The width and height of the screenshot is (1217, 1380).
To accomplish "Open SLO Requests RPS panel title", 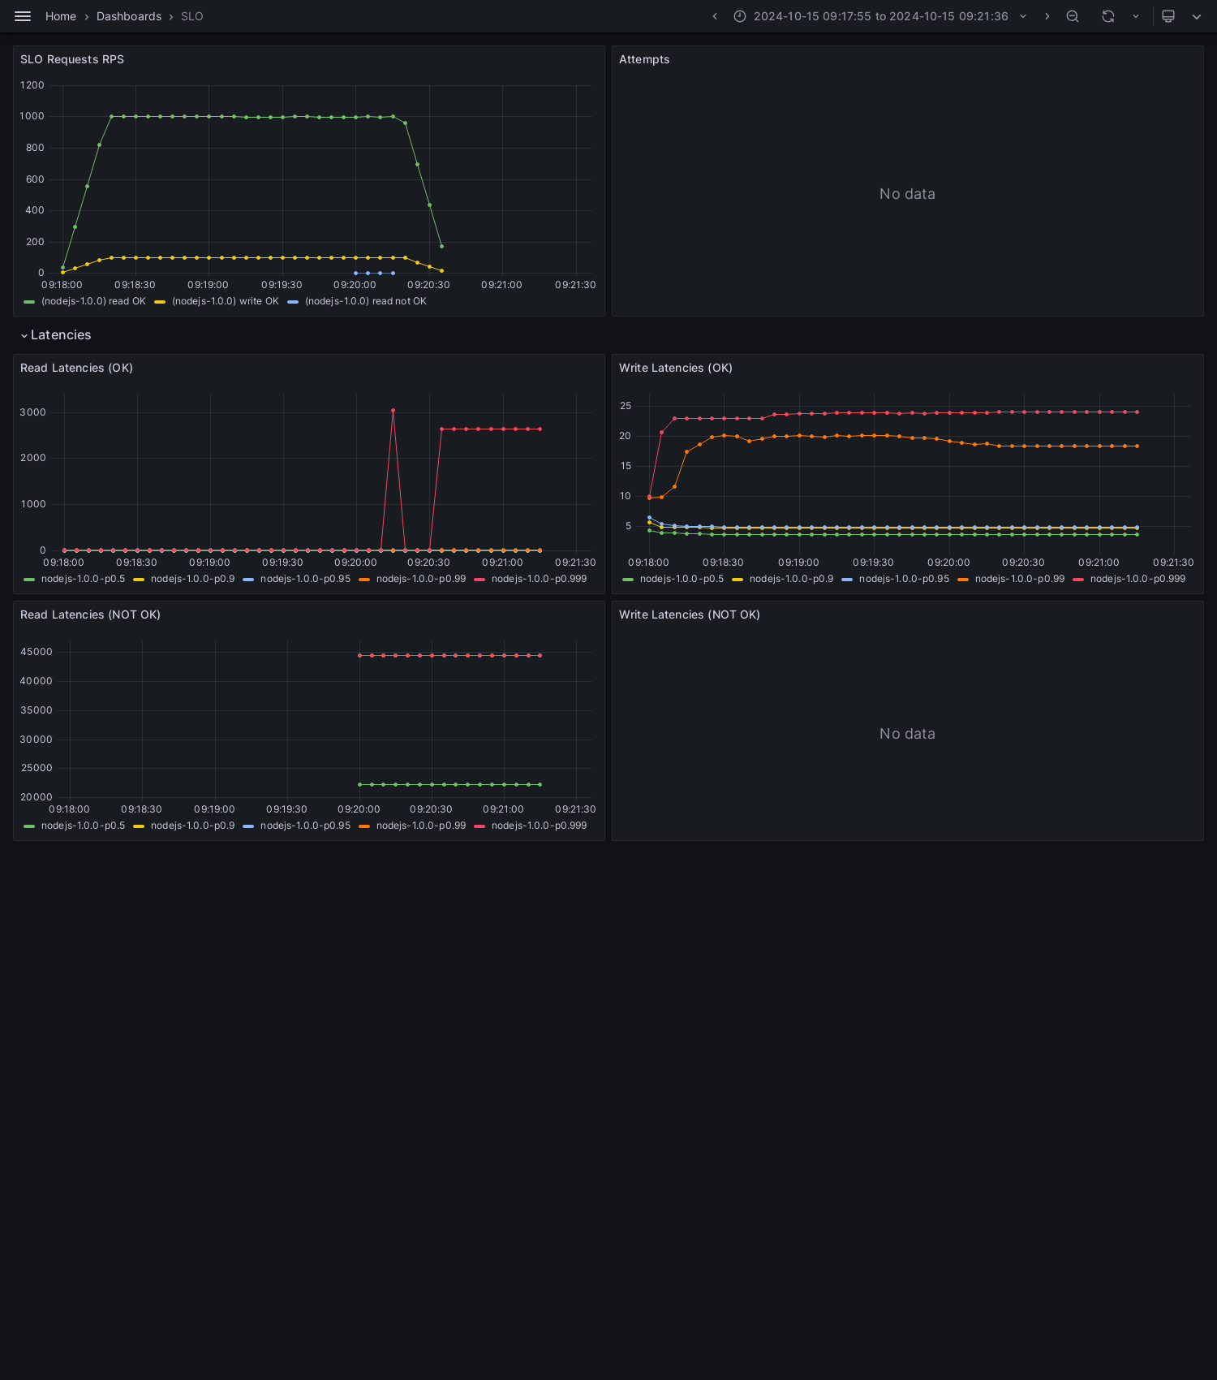I will [72, 59].
